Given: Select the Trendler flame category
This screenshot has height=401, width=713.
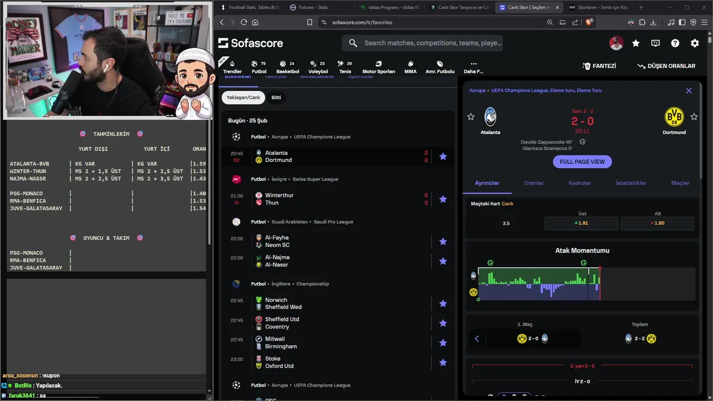Looking at the screenshot, I should [232, 67].
